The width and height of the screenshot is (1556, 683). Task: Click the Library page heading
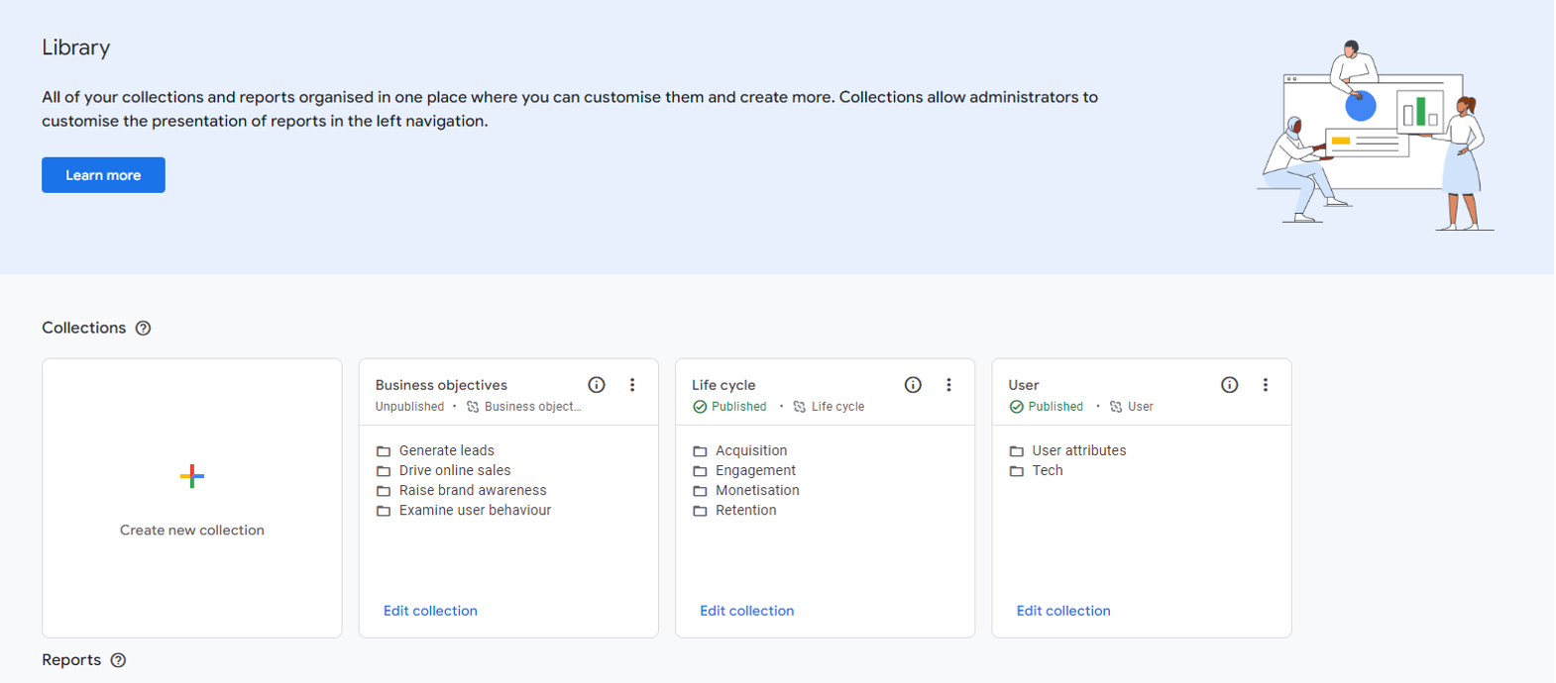pyautogui.click(x=76, y=48)
